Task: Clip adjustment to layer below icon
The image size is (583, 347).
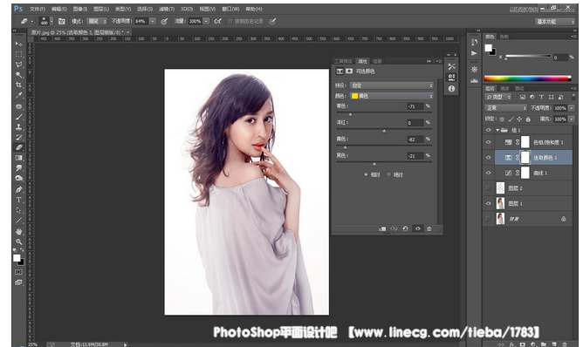Action: pyautogui.click(x=382, y=228)
